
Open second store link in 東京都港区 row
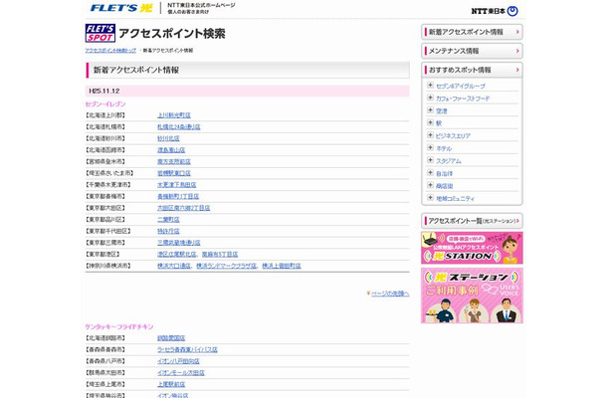220,255
